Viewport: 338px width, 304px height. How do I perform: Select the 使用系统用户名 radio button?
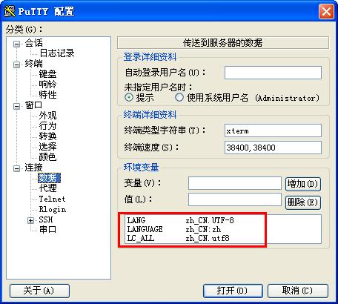pos(179,97)
